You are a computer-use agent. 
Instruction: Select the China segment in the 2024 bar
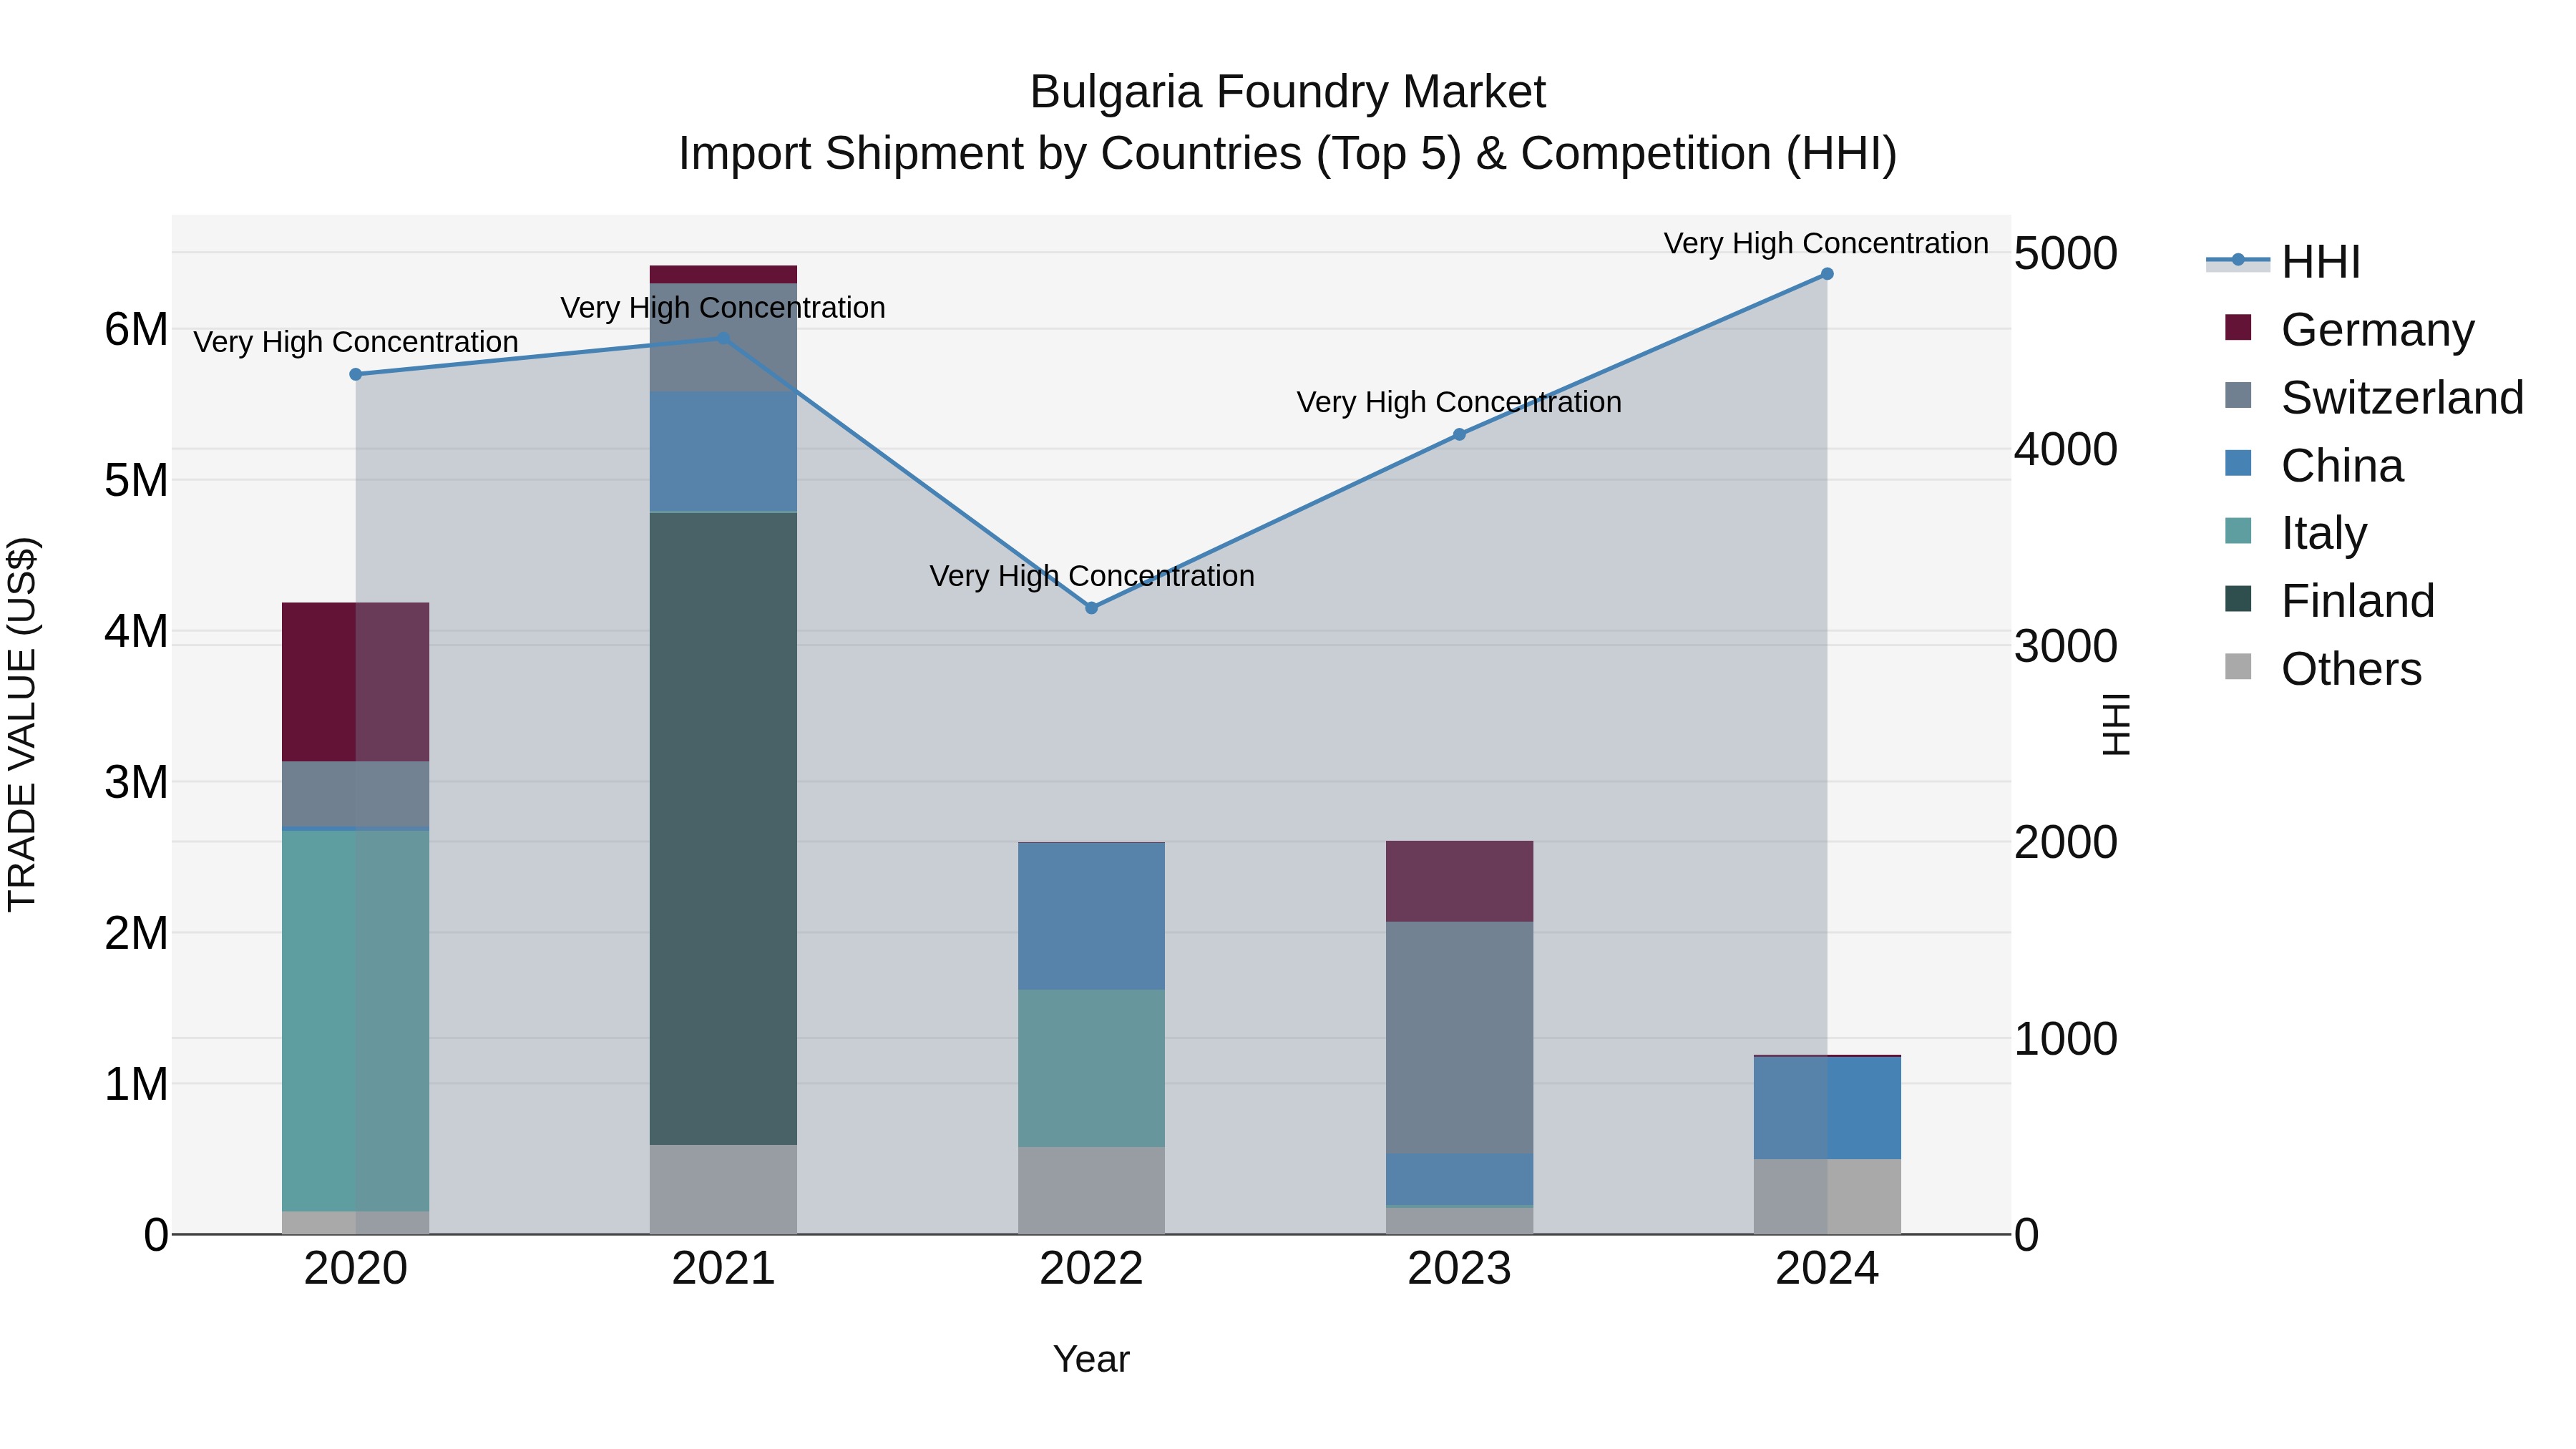coord(1827,1108)
